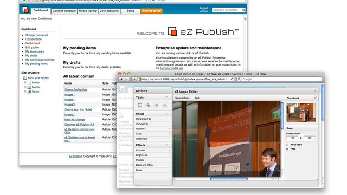Open the My bookmarks link

35,51
